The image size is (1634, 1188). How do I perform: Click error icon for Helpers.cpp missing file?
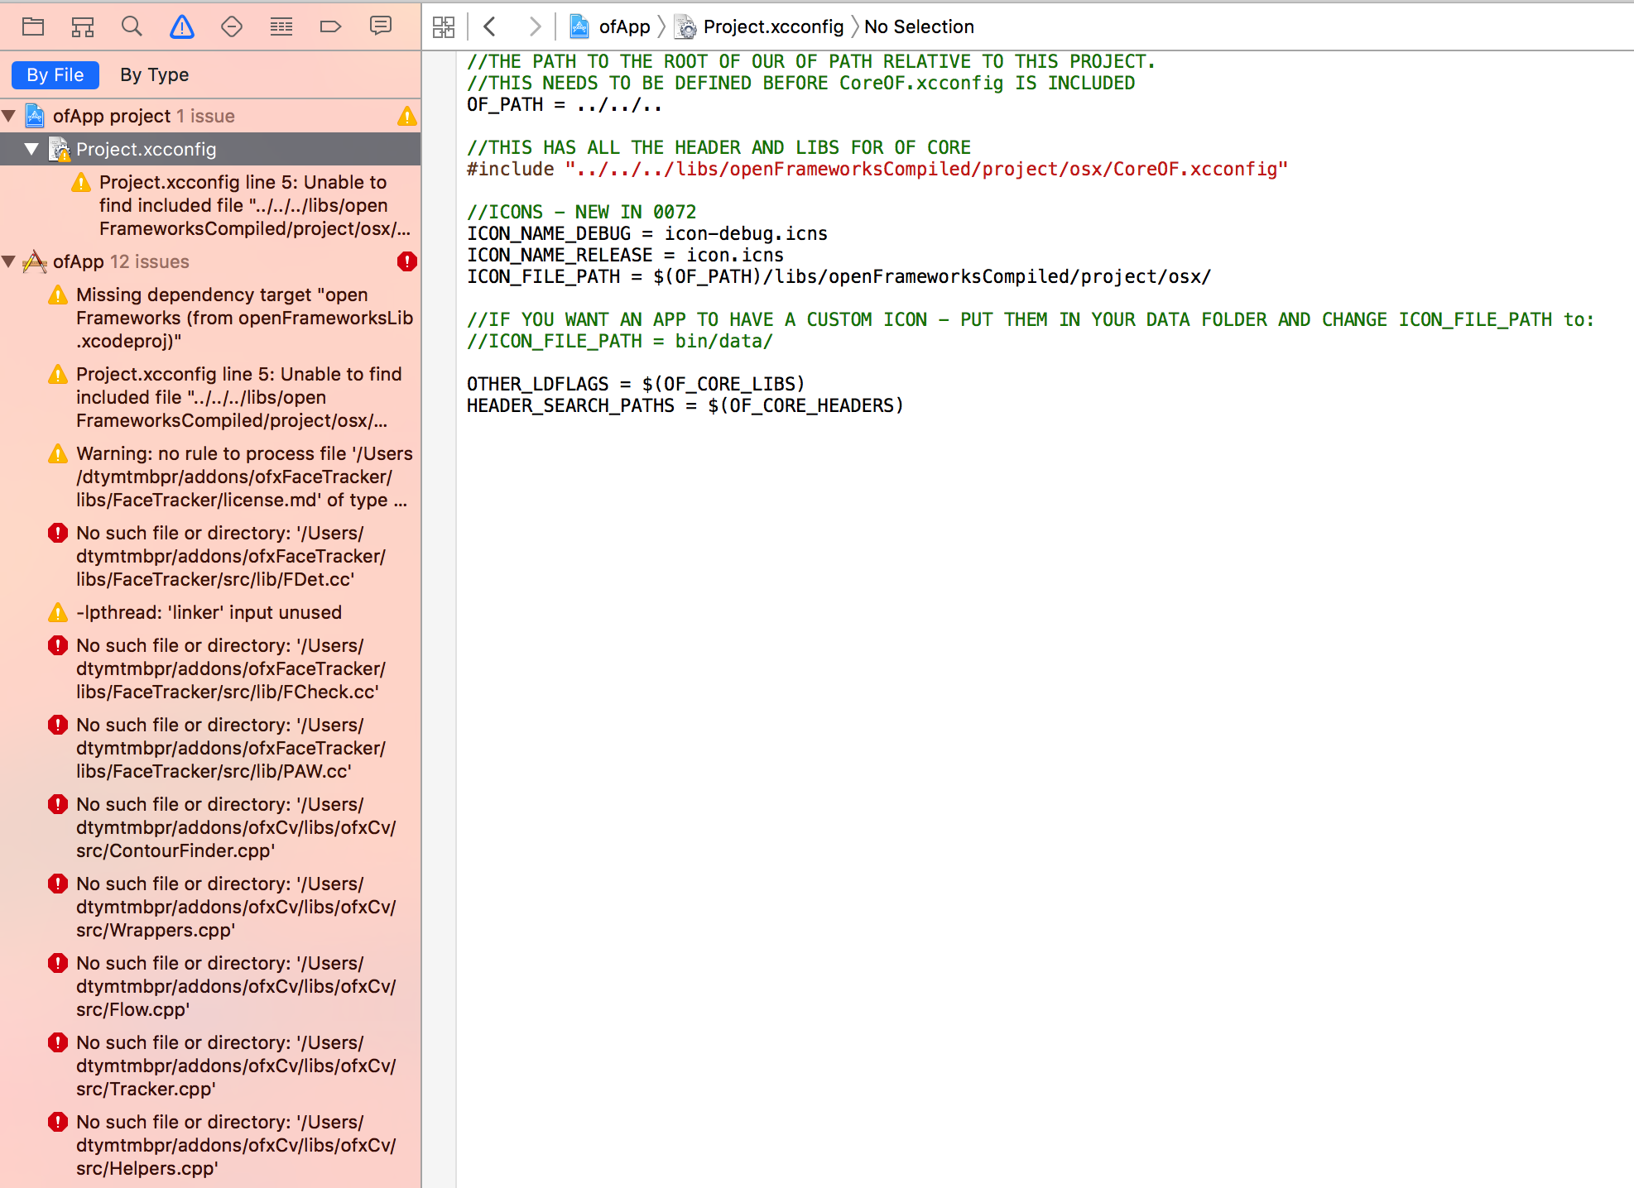point(58,1122)
